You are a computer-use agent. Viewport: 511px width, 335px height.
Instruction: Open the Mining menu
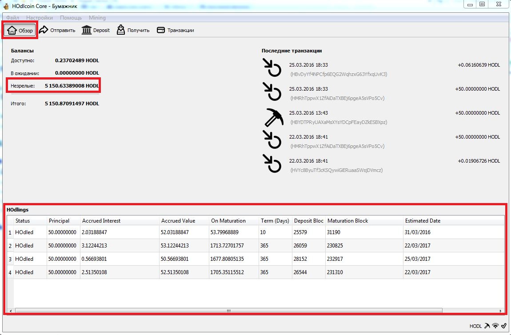[97, 18]
